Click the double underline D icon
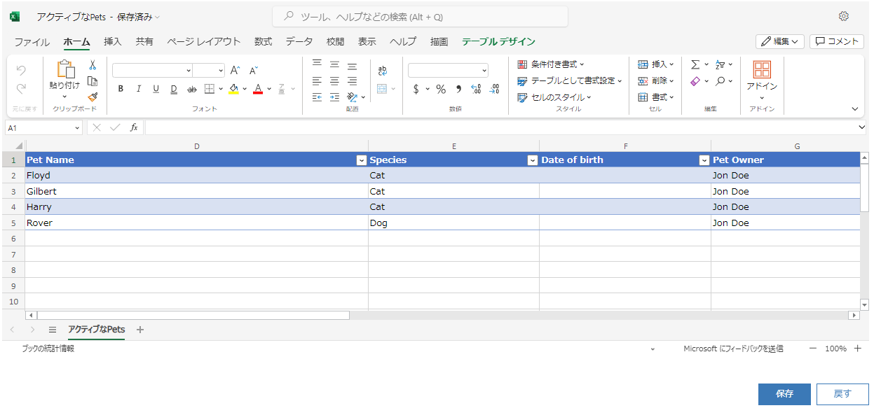The height and width of the screenshot is (415, 881). pos(174,89)
